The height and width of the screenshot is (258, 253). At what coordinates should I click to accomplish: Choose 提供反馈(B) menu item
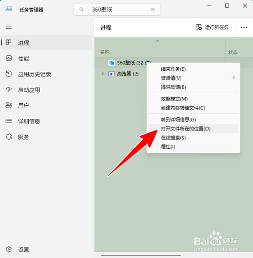193,87
